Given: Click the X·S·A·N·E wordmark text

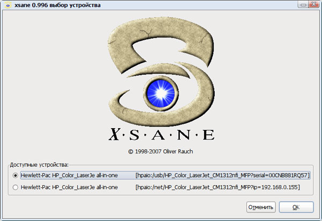Looking at the screenshot, I should point(162,135).
